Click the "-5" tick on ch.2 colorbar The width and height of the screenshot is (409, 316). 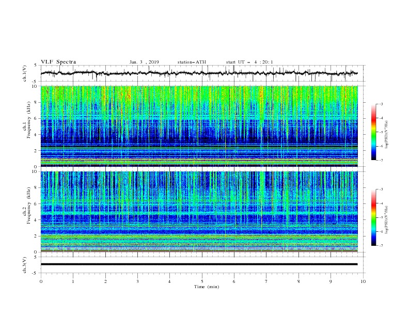pos(381,217)
